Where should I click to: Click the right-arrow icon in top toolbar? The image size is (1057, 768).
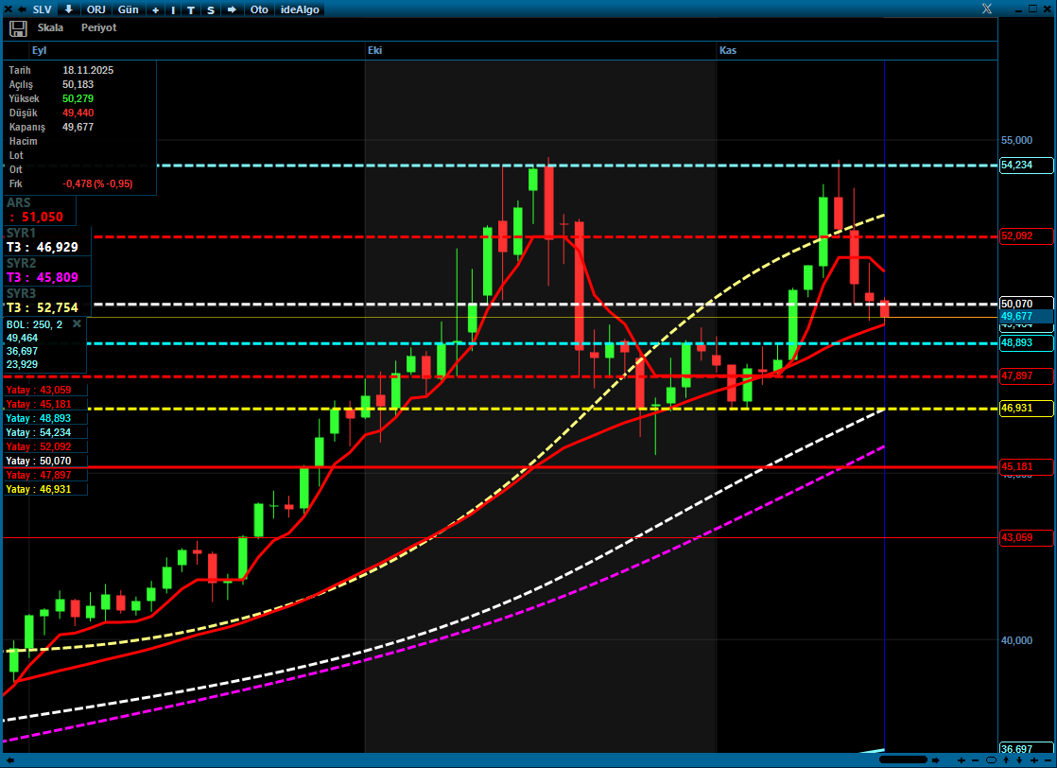tap(232, 9)
